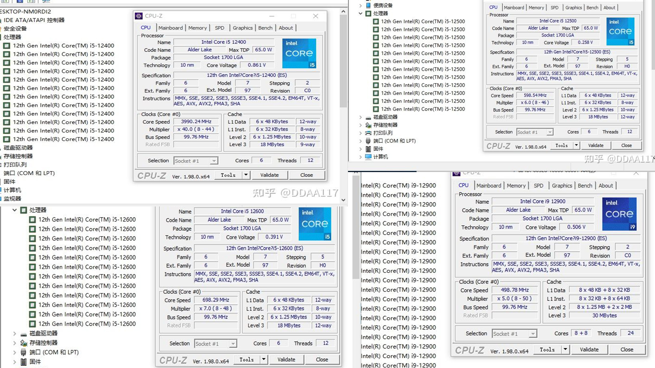Open the About tab in the i9-12900 window
The width and height of the screenshot is (655, 368).
[606, 186]
